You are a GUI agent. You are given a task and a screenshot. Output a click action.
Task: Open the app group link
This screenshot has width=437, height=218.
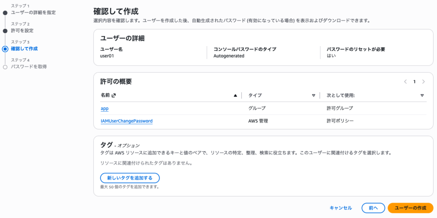(105, 109)
